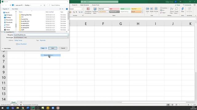The height and width of the screenshot is (110, 197).
Task: Apply the Normal cell style
Action: pyautogui.click(x=103, y=9)
